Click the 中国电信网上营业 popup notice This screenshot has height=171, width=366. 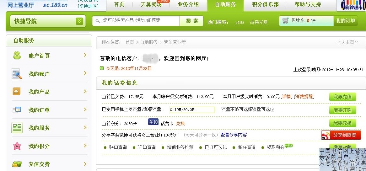pyautogui.click(x=342, y=160)
